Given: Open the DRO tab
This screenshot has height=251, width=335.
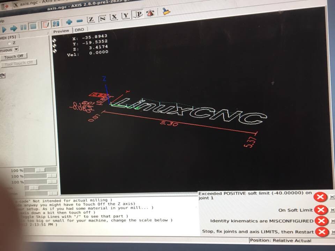Looking at the screenshot, I should pyautogui.click(x=80, y=30).
